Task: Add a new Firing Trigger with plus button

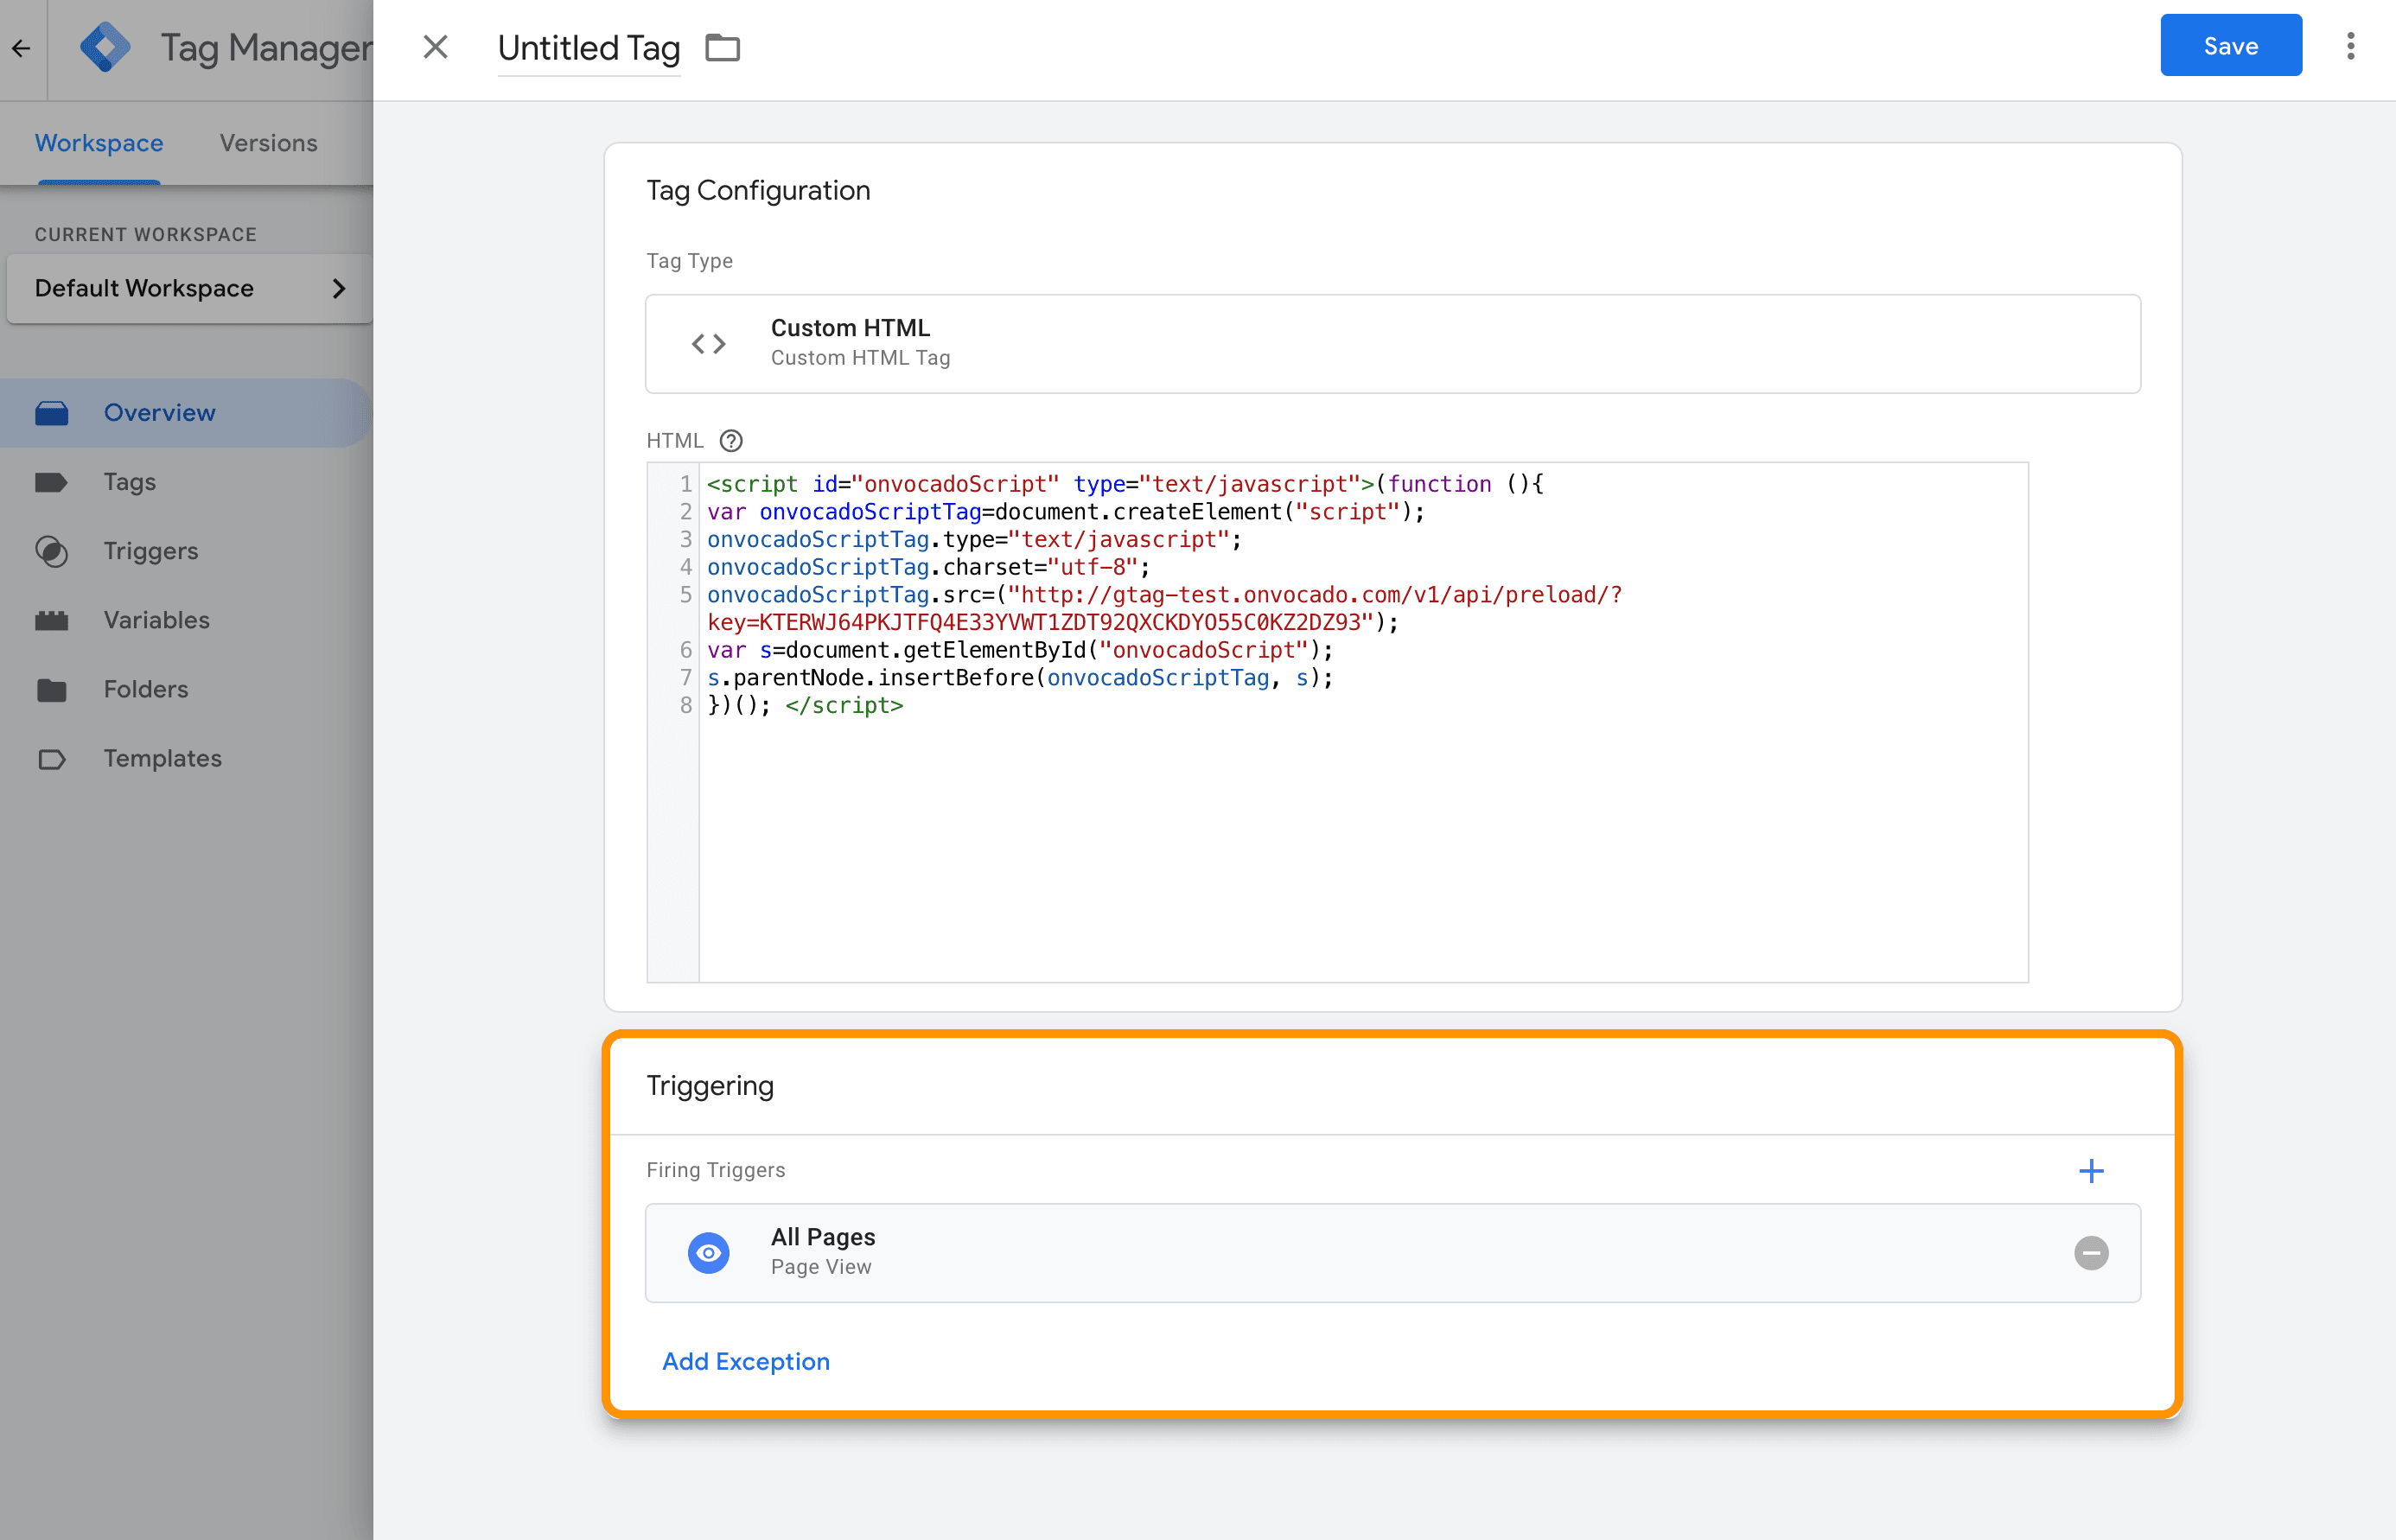Action: click(x=2092, y=1170)
